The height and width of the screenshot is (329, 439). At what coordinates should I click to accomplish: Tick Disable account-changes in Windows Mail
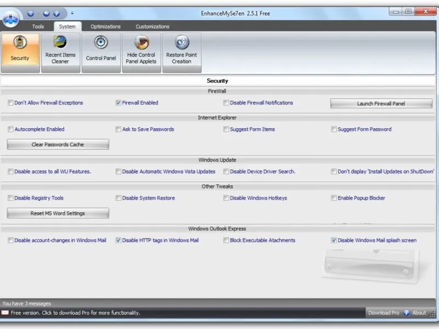click(10, 240)
